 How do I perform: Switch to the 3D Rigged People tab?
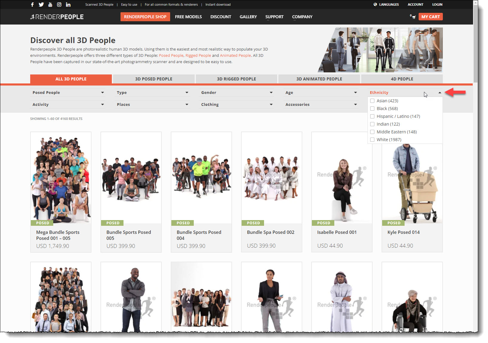tap(237, 79)
